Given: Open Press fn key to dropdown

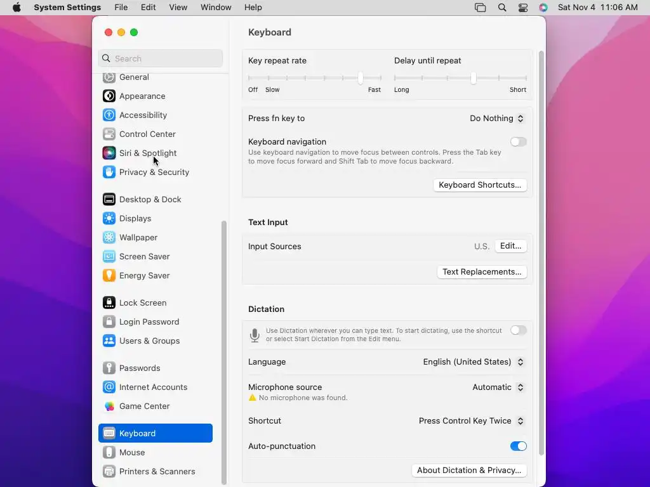Looking at the screenshot, I should (x=497, y=119).
